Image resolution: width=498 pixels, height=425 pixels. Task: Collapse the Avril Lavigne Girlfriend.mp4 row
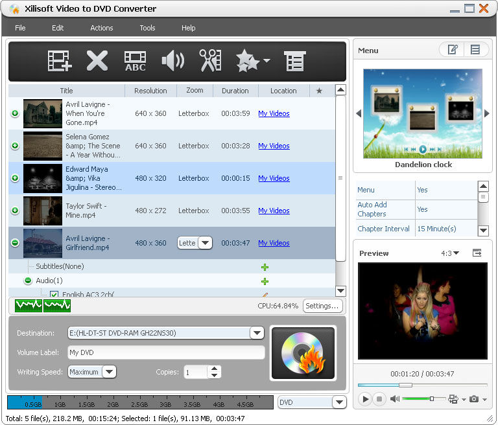click(x=15, y=243)
